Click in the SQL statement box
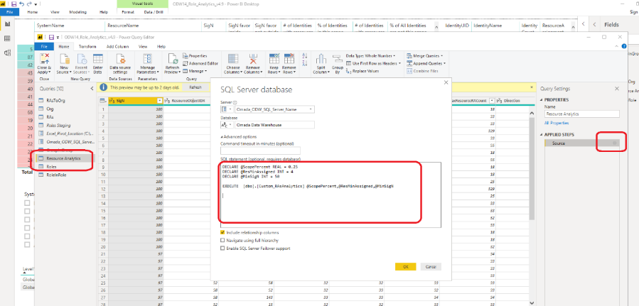 pos(331,195)
